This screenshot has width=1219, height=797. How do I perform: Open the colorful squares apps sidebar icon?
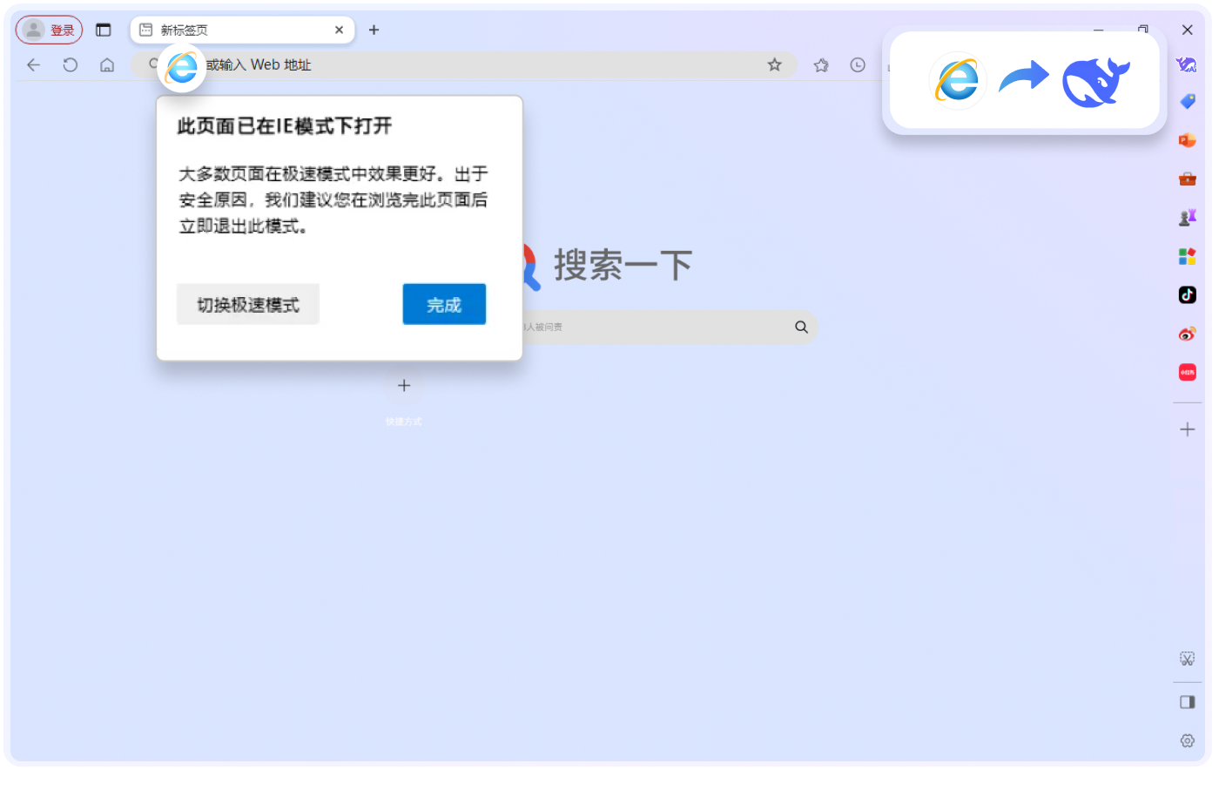1188,256
